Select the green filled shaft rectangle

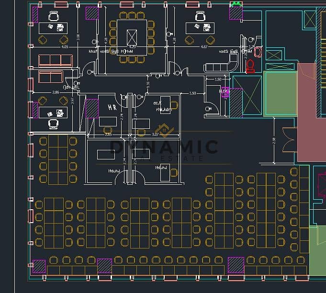click(281, 93)
